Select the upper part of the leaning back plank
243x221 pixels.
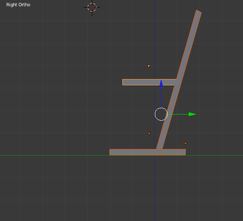tap(190, 45)
